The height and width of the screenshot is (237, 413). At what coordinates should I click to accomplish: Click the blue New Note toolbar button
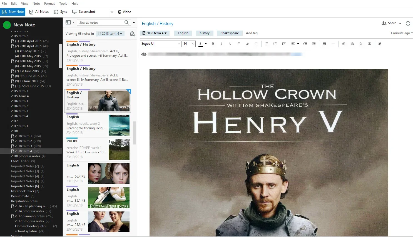click(13, 12)
